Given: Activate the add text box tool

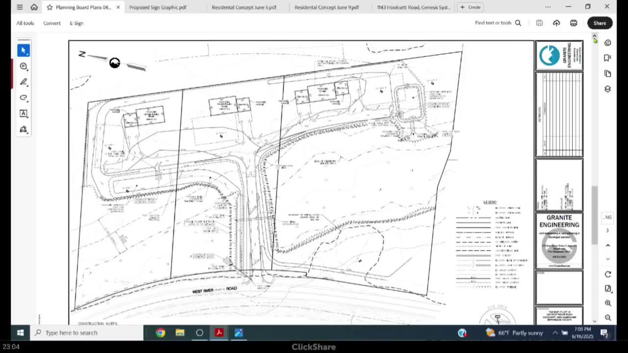Looking at the screenshot, I should click(x=24, y=113).
